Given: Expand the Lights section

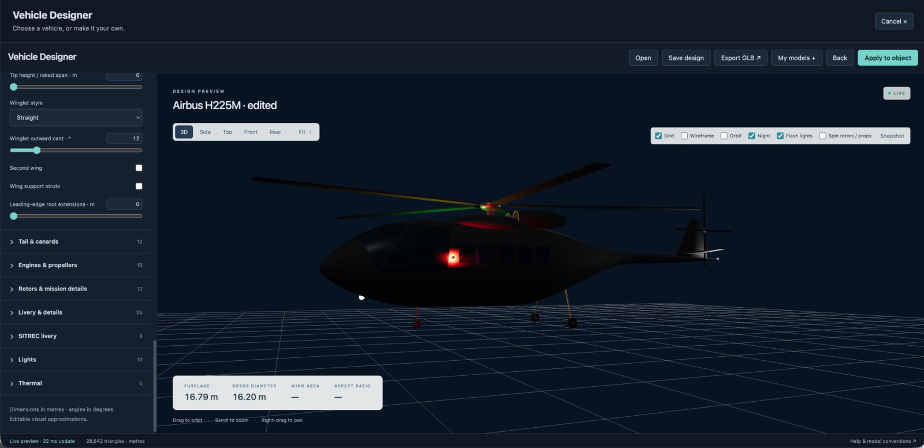Looking at the screenshot, I should coord(76,360).
